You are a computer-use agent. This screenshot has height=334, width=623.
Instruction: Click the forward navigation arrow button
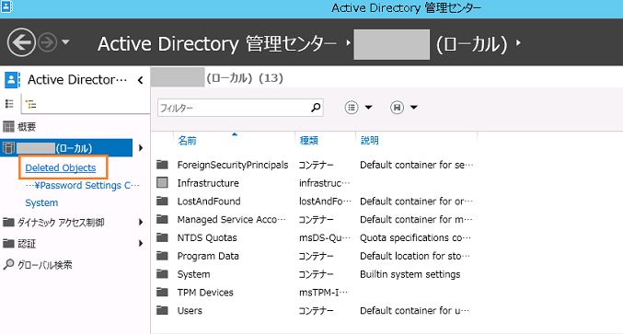click(x=48, y=42)
